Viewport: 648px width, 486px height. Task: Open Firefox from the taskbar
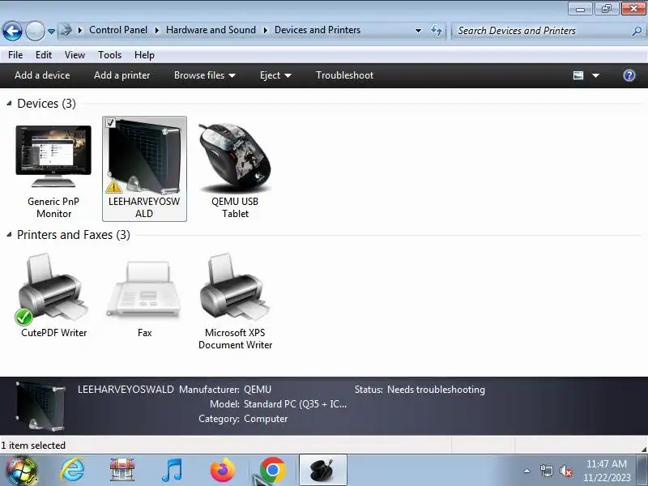[x=222, y=470]
